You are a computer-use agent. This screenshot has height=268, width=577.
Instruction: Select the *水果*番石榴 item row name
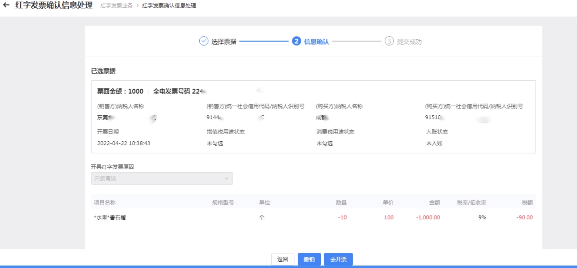click(110, 217)
